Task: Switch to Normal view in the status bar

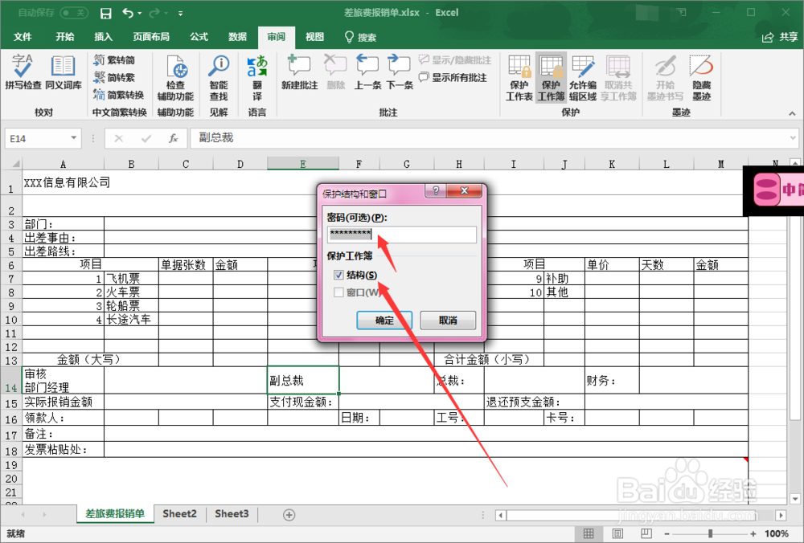Action: [x=589, y=534]
